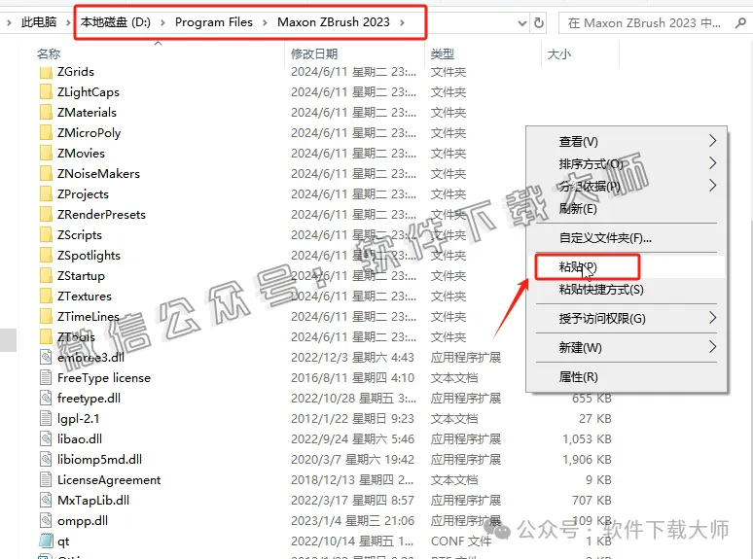Image resolution: width=753 pixels, height=559 pixels.
Task: Expand the chevron after 此电脑 in the path
Action: 68,22
